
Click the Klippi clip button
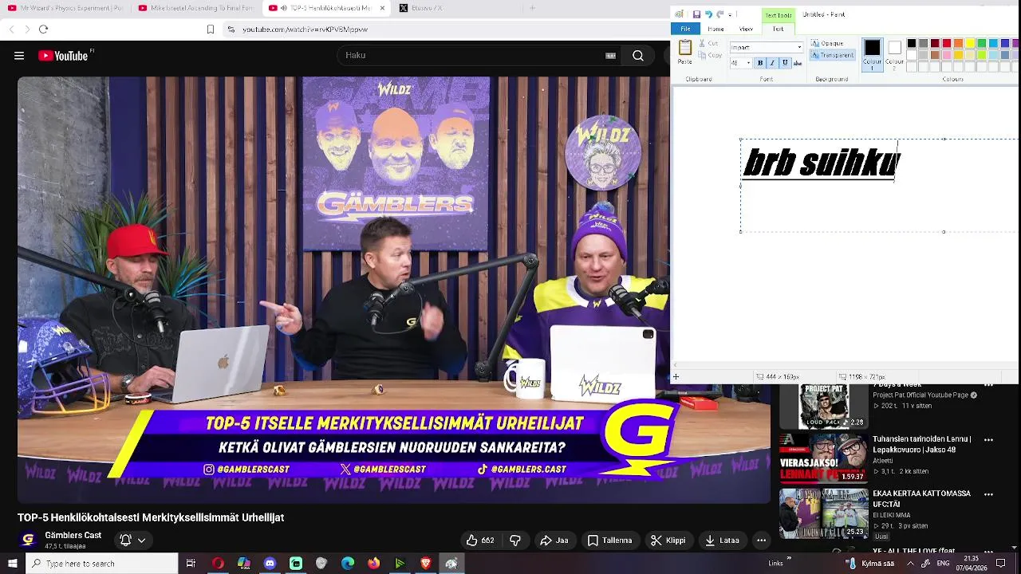click(668, 541)
